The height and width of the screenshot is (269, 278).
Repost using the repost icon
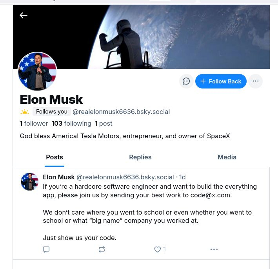coord(102,249)
